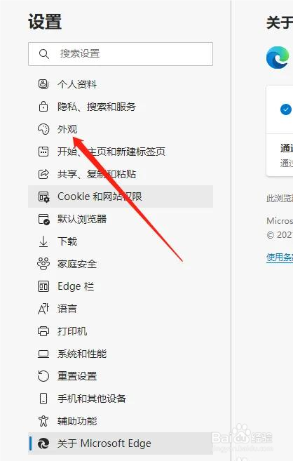The height and width of the screenshot is (461, 293).
Task: Click the lock icon for 隐私、搜索和服务
Action: point(43,107)
